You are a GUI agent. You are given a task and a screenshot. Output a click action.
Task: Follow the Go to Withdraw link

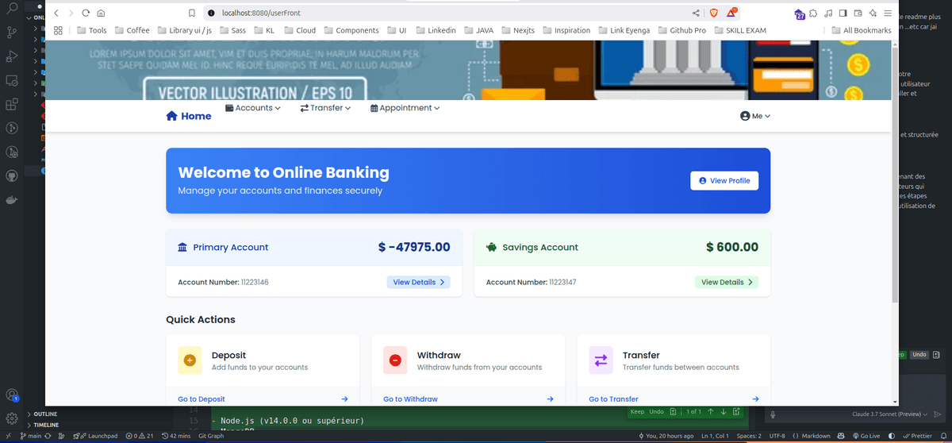coord(410,399)
